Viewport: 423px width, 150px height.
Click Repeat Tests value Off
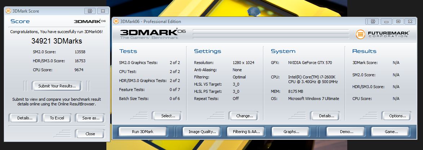point(236,99)
